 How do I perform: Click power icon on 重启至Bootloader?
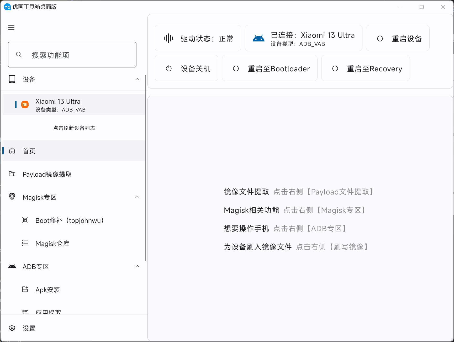(236, 69)
